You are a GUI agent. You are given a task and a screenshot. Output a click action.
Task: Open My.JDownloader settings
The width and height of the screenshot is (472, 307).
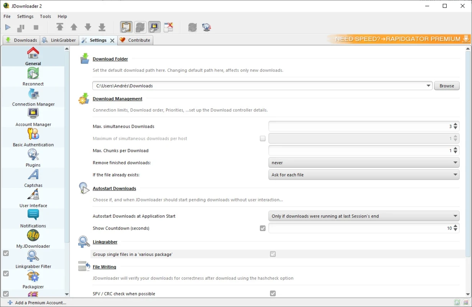click(33, 239)
